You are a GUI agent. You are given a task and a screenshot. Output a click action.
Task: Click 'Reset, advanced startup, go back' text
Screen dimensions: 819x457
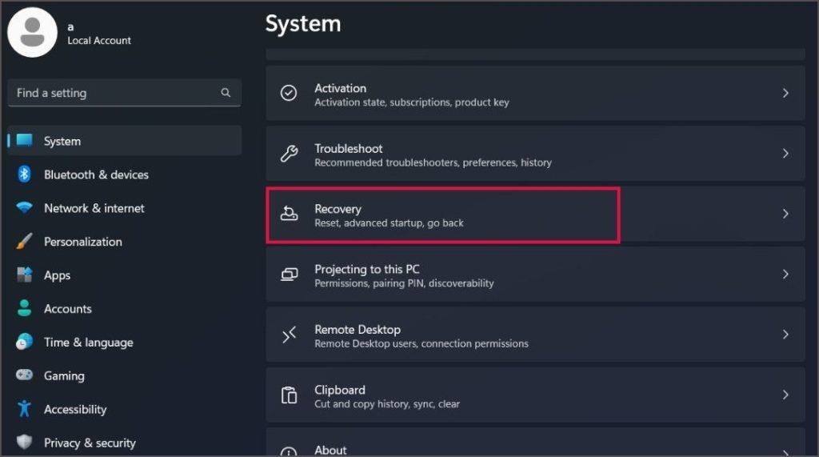pos(389,222)
